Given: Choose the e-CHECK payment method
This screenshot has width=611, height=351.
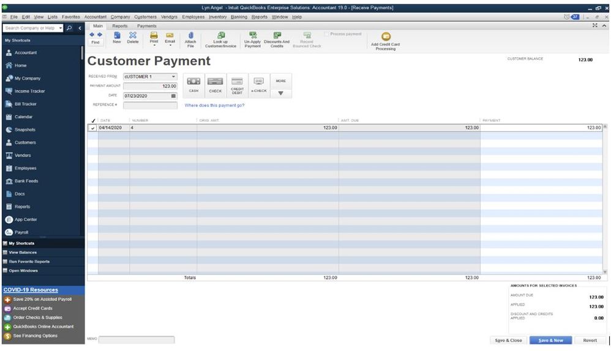Looking at the screenshot, I should (259, 85).
